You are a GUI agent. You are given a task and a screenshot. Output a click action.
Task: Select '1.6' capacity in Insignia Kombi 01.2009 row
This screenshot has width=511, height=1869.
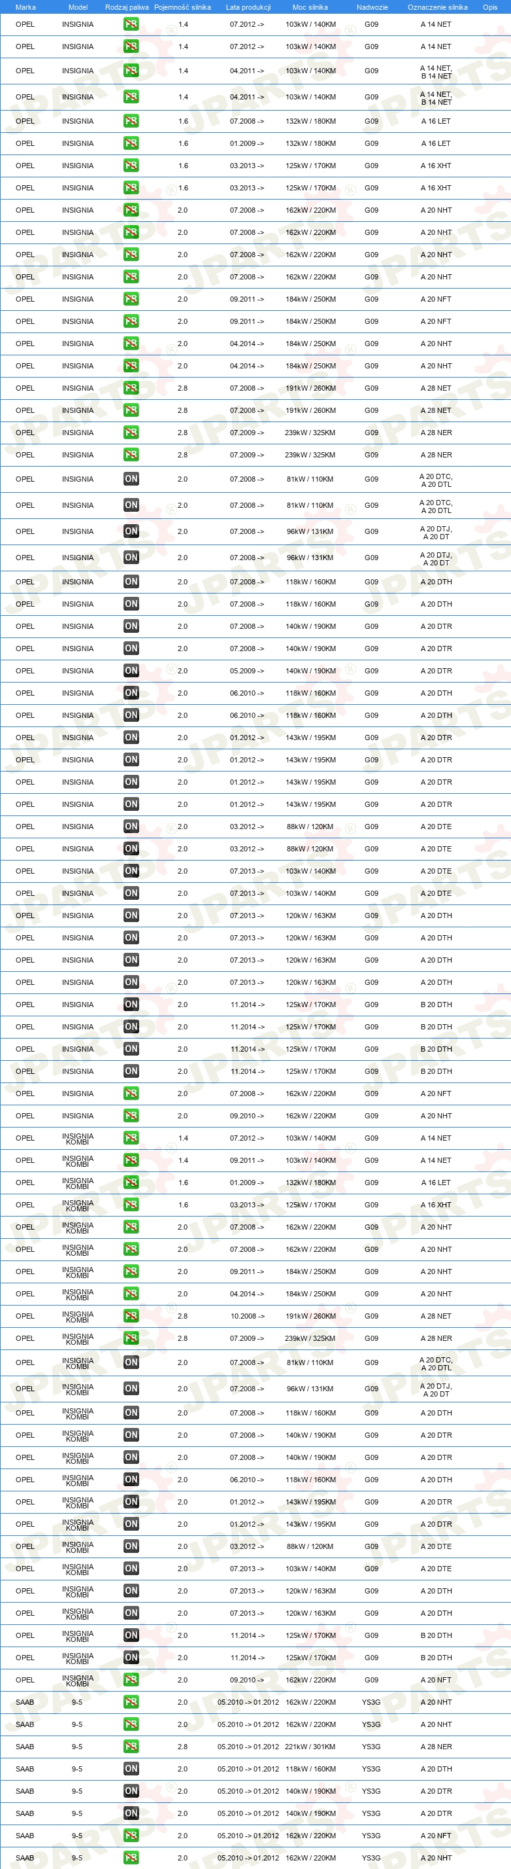[x=184, y=1182]
